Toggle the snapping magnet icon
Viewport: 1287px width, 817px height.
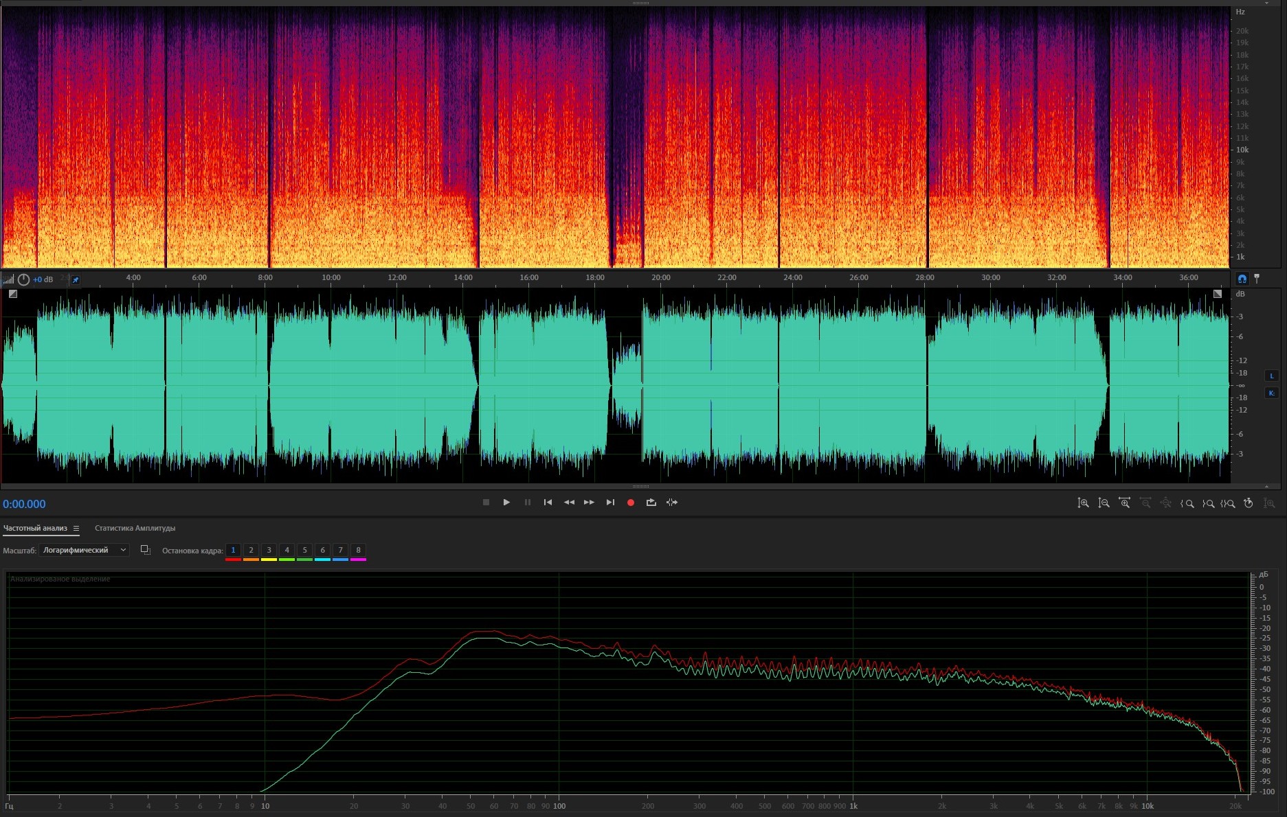point(1242,279)
